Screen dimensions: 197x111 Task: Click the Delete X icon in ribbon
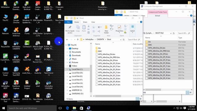[x=99, y=27]
